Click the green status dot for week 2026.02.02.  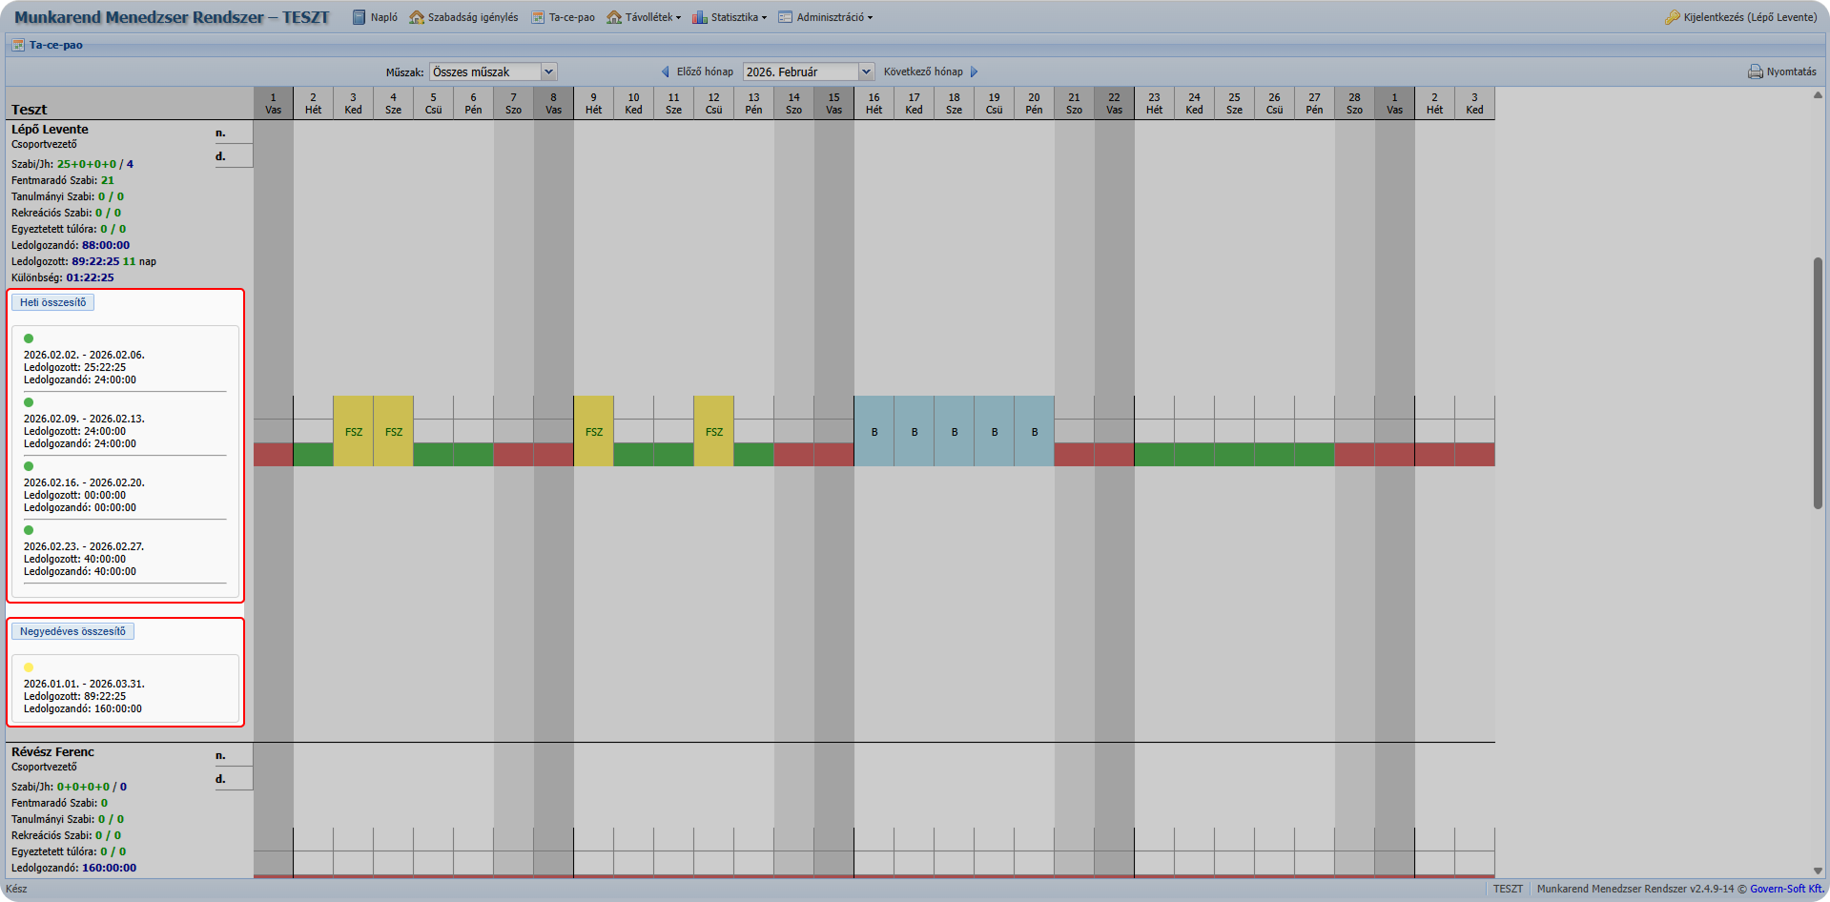tap(29, 338)
